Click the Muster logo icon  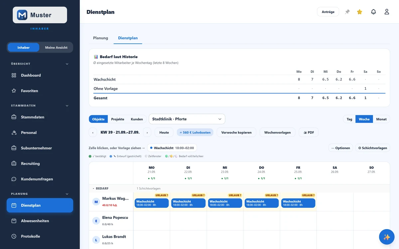22,15
